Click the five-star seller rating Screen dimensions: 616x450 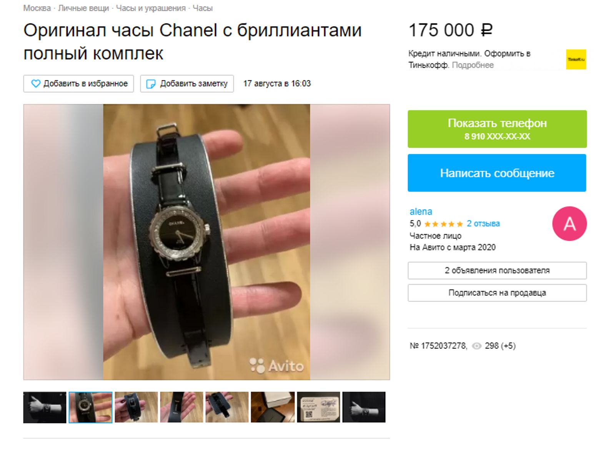click(443, 224)
